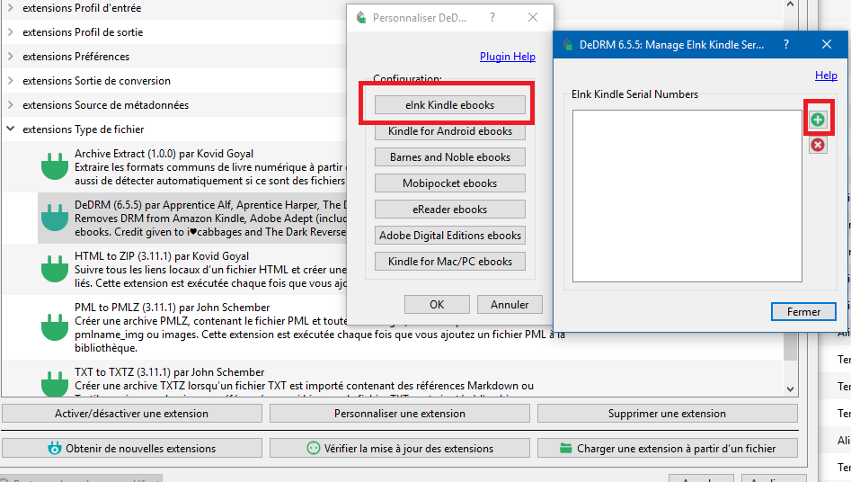Select the HTML to ZIP plugin icon
851x482 pixels.
[x=55, y=269]
